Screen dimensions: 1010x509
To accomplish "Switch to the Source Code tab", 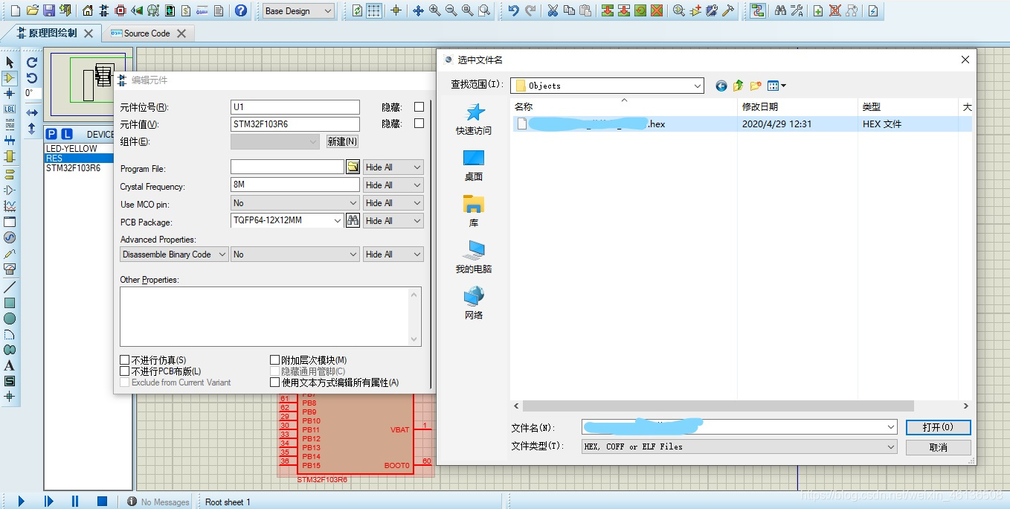I will (x=147, y=33).
